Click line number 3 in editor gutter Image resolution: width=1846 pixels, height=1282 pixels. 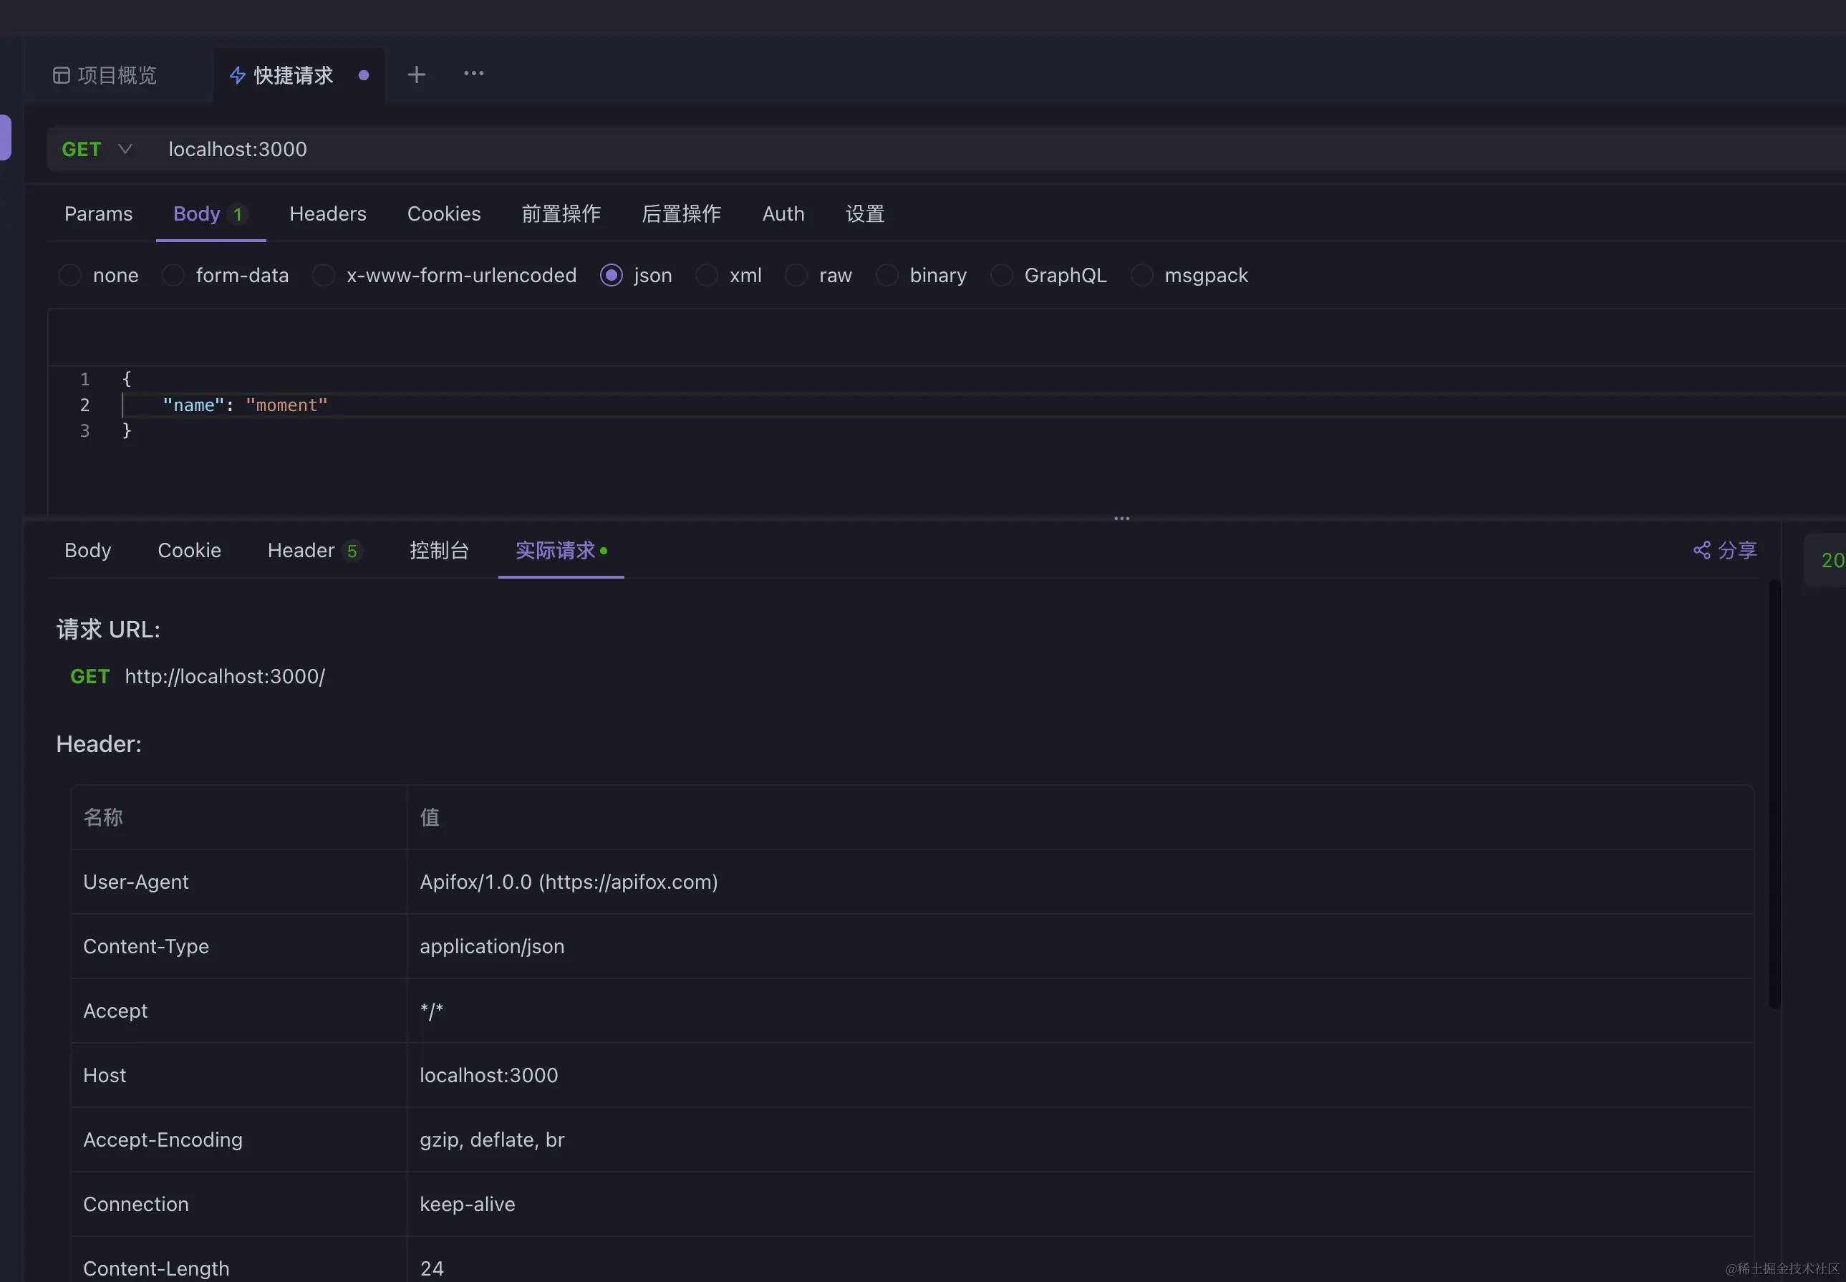click(84, 431)
